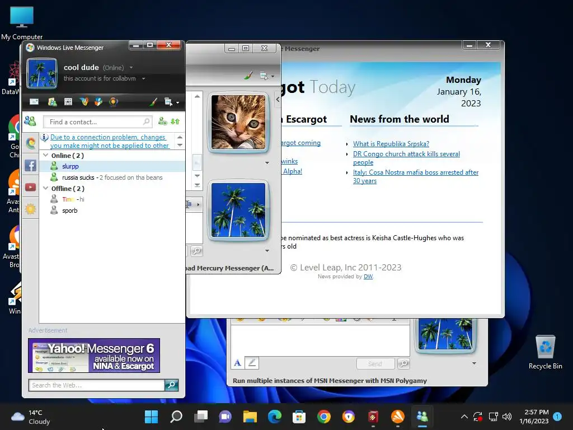Open dropdown below the kitten picture

pos(267,163)
